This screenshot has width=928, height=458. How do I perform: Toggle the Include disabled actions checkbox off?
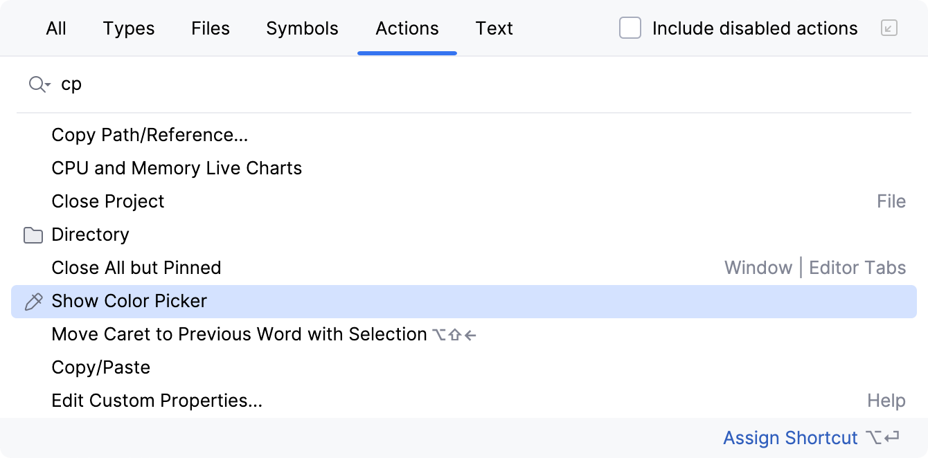pos(630,28)
